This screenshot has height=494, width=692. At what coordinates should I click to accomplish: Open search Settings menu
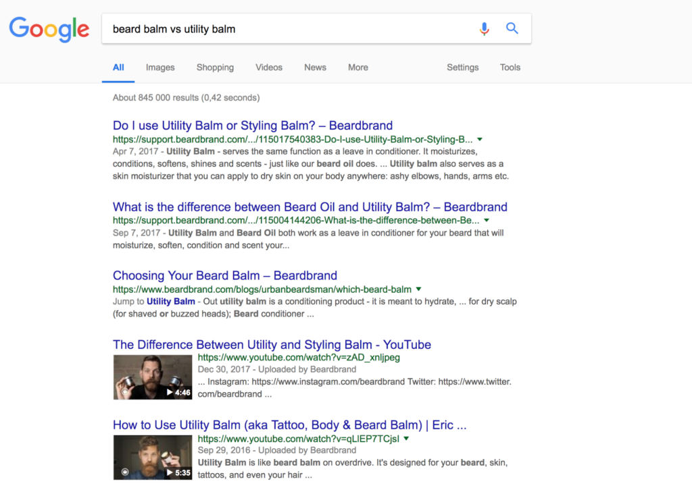(462, 67)
